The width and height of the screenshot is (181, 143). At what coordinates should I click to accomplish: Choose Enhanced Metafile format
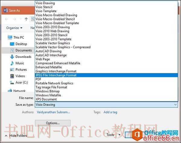(106, 67)
